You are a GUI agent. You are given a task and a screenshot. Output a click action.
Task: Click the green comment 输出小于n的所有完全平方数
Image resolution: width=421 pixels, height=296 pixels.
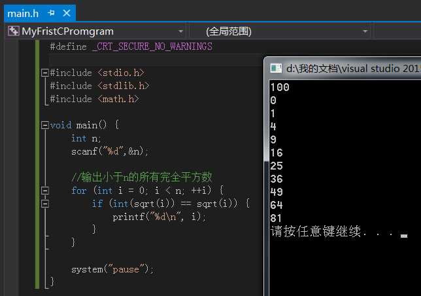pos(142,177)
